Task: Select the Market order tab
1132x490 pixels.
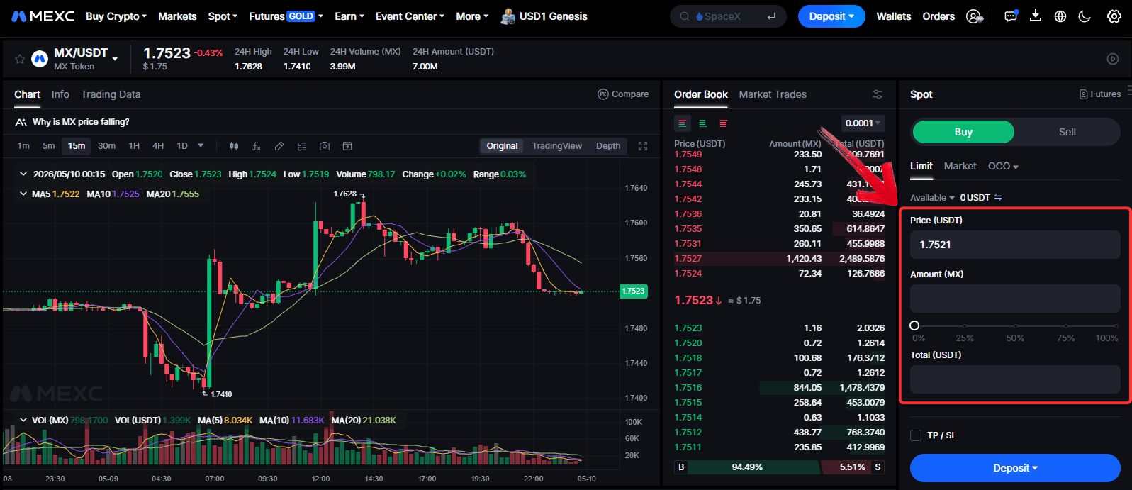Action: [x=960, y=166]
